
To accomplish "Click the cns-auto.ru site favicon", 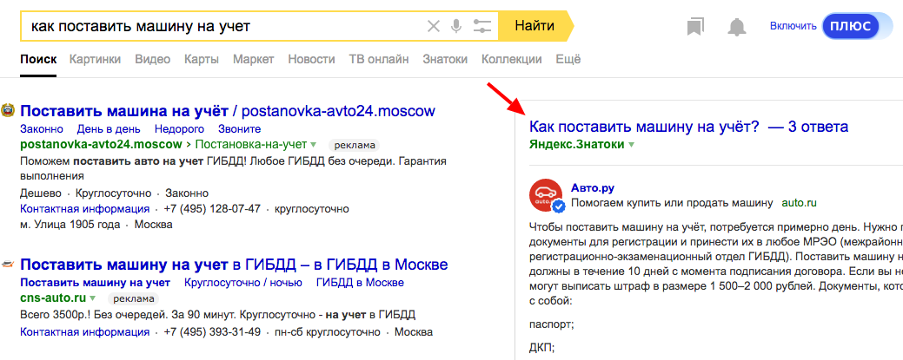I will pos(8,265).
